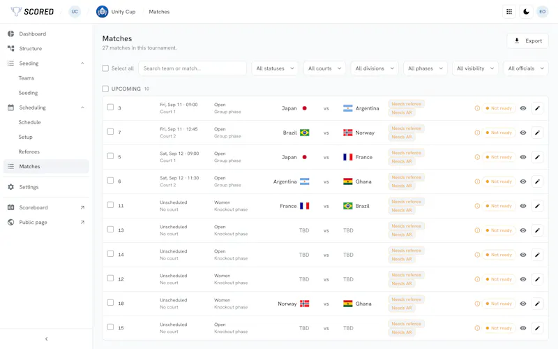Open the apps grid menu icon
558x349 pixels.
coord(509,12)
